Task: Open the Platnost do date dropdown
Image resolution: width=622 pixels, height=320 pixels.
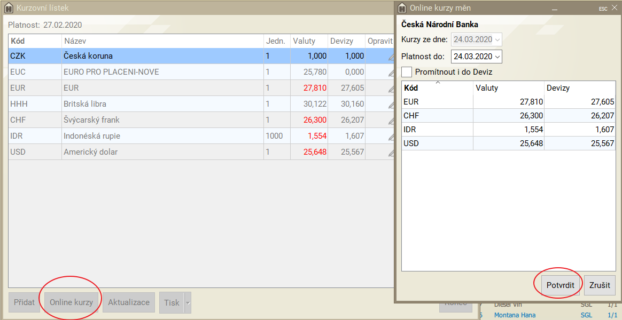Action: tap(497, 57)
